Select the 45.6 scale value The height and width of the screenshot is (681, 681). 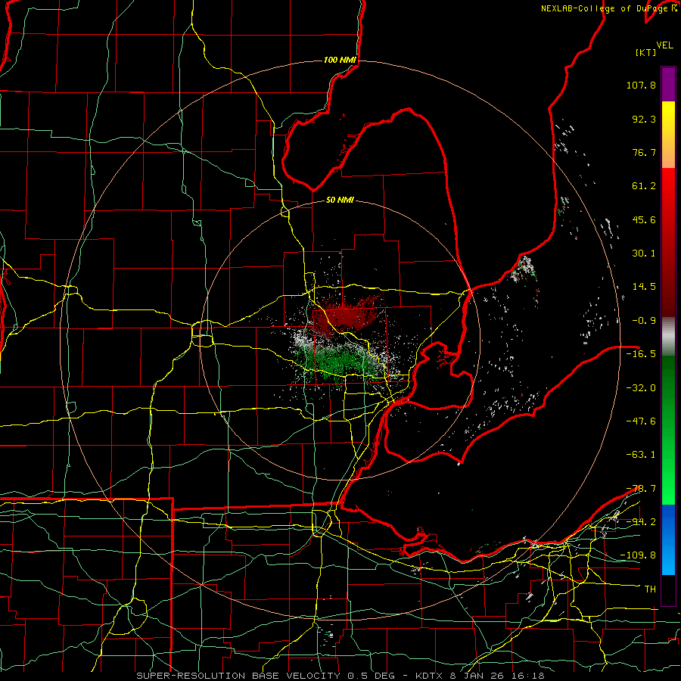pyautogui.click(x=644, y=219)
